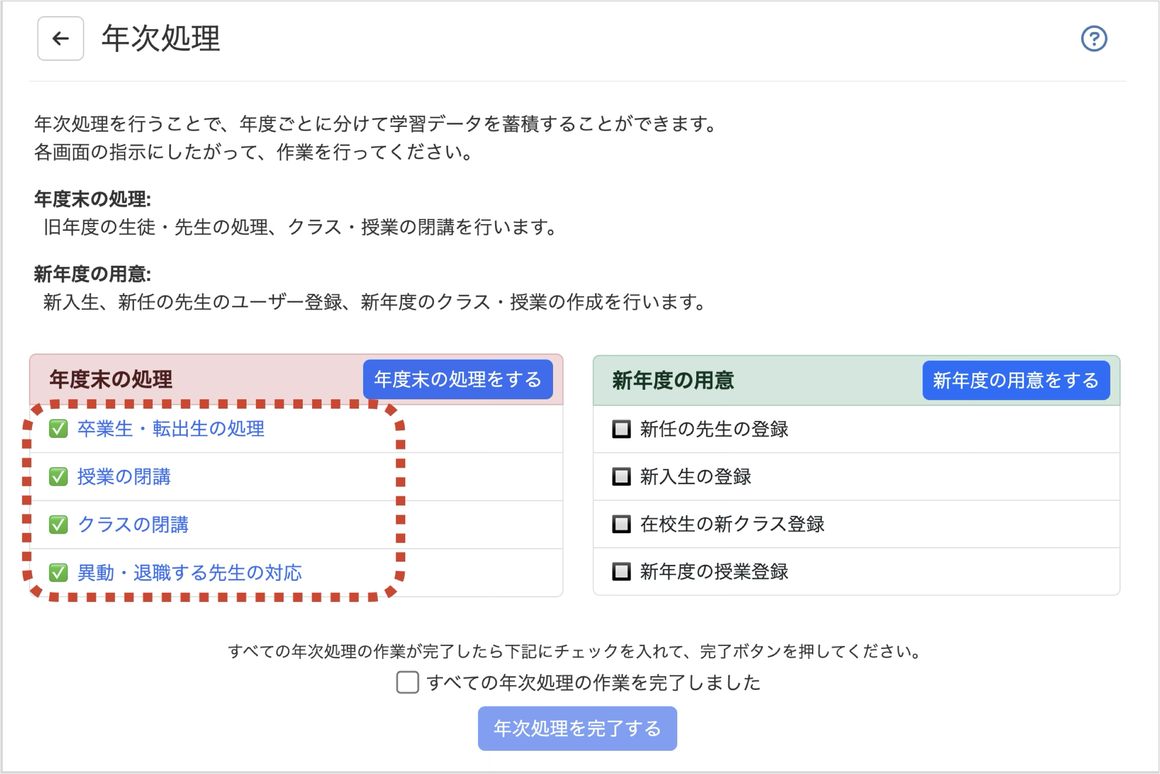
Task: Click green check beside 卒業生・転出生の処理
Action: (58, 429)
